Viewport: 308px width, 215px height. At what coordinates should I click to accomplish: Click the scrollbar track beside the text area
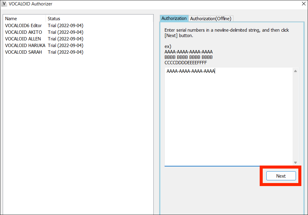click(x=295, y=118)
